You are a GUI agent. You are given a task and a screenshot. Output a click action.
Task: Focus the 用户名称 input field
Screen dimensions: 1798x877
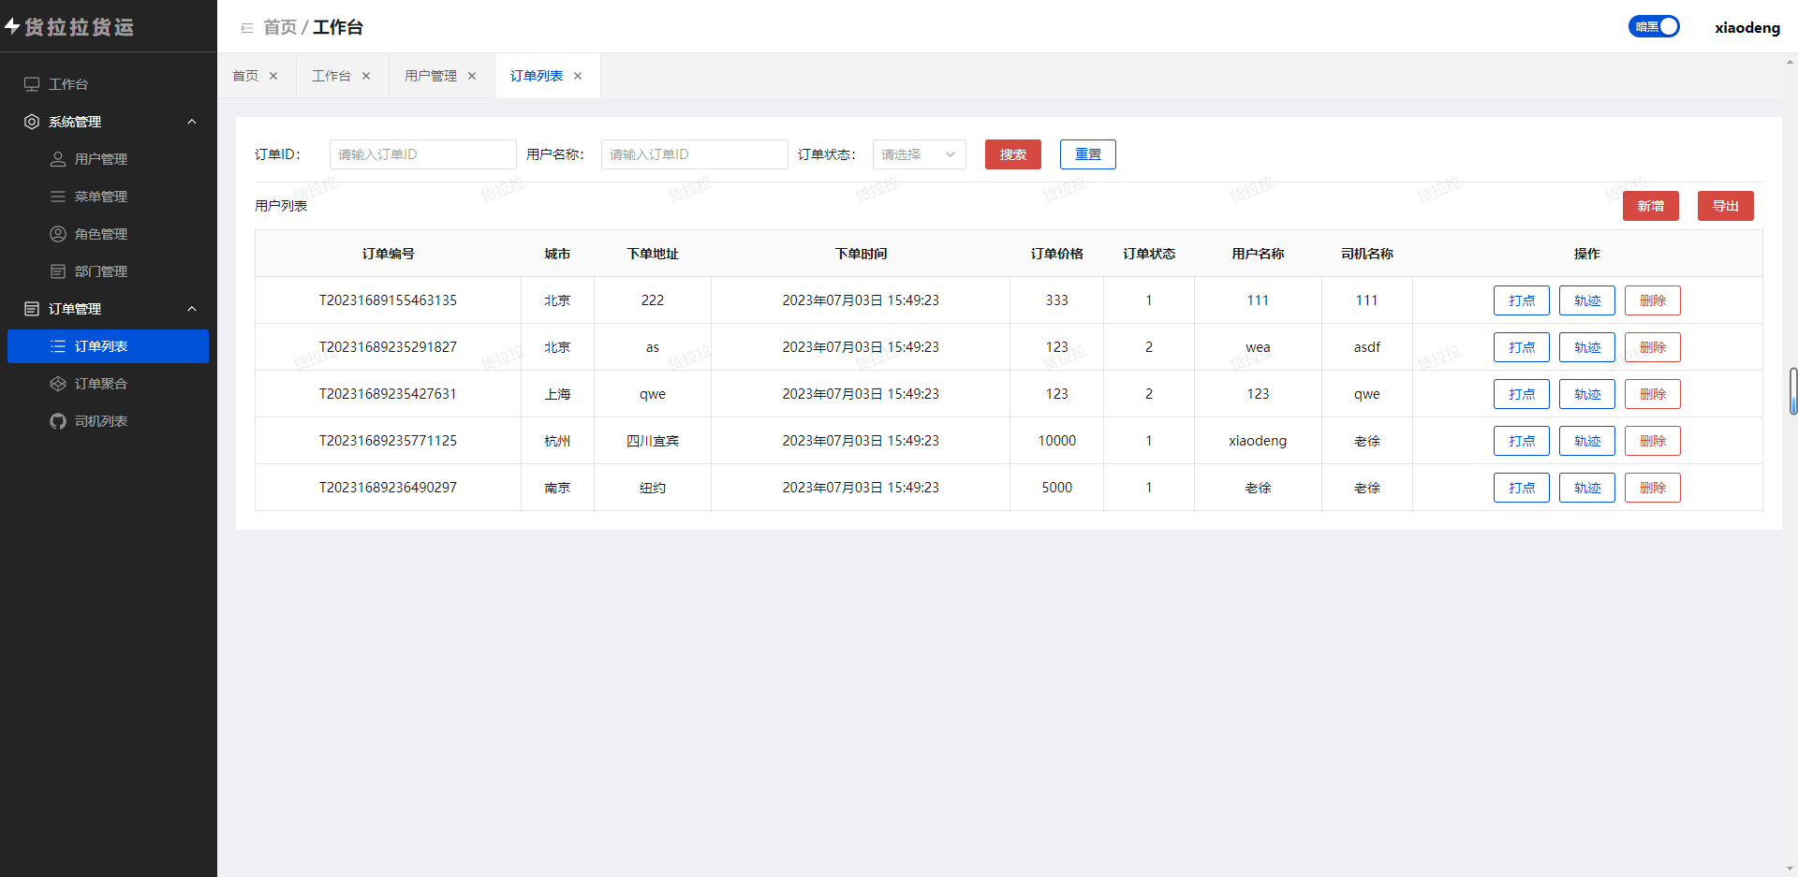[695, 154]
